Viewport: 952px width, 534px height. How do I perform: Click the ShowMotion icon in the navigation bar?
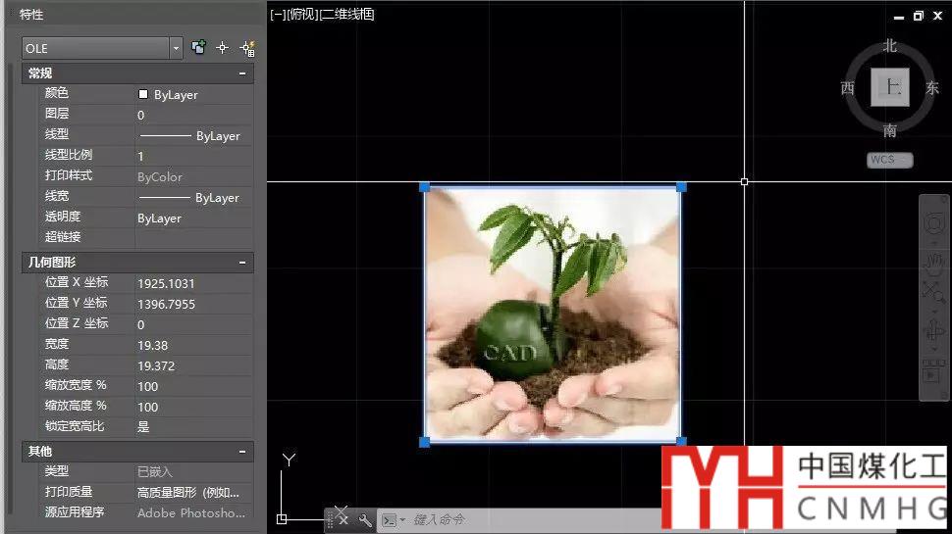(932, 371)
